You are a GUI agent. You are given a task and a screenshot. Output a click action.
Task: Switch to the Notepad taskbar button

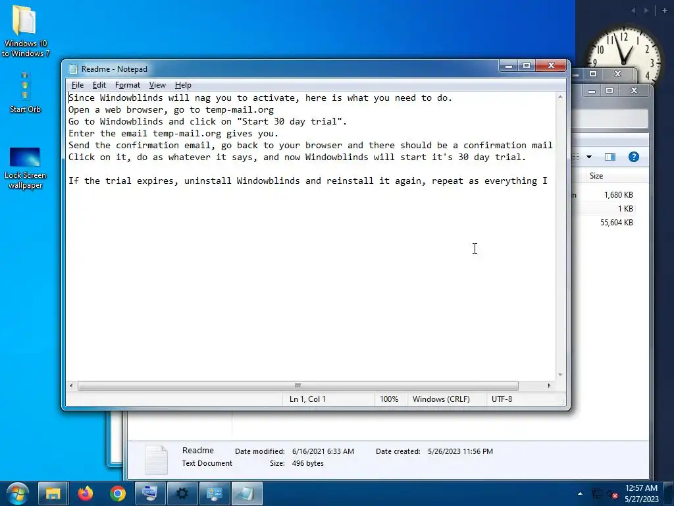(x=247, y=493)
